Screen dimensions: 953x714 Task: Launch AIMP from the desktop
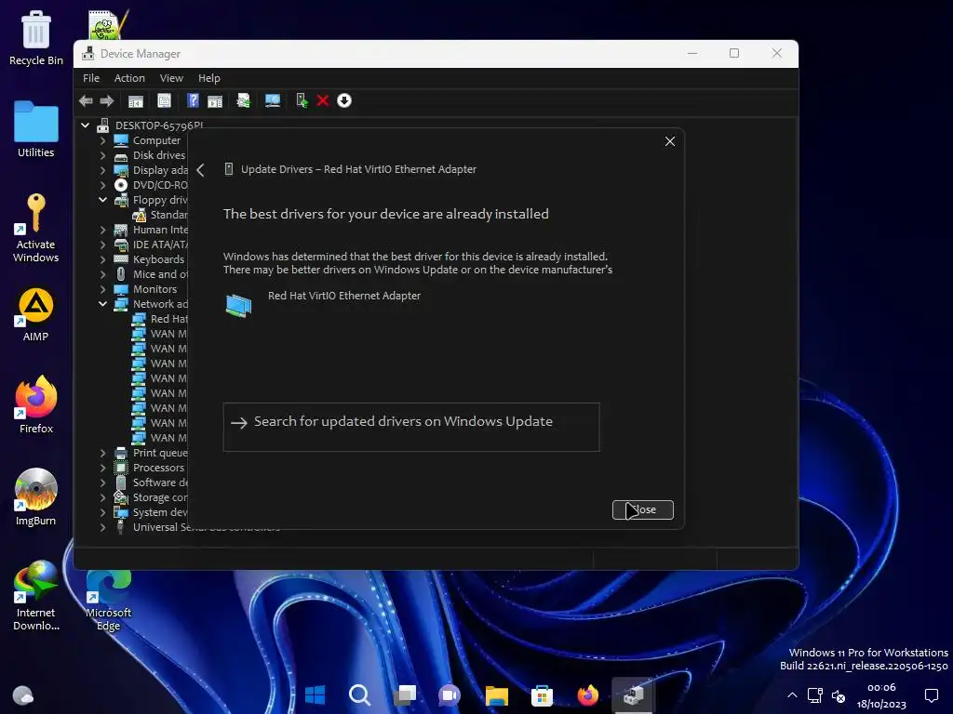36,314
